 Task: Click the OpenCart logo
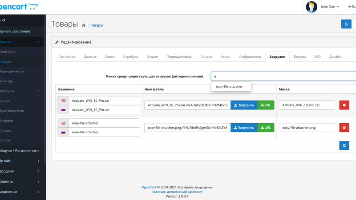point(19,7)
